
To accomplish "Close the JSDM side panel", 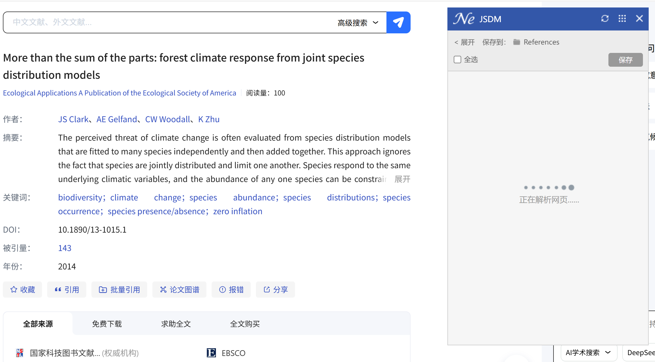I will (x=639, y=19).
